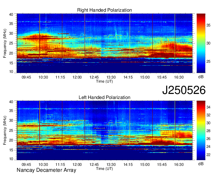
Task: Click the 16:30 time tick under the left-handed plot
Action: coord(179,164)
